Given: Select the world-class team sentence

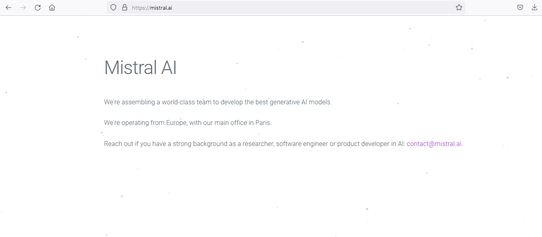Looking at the screenshot, I should point(218,102).
